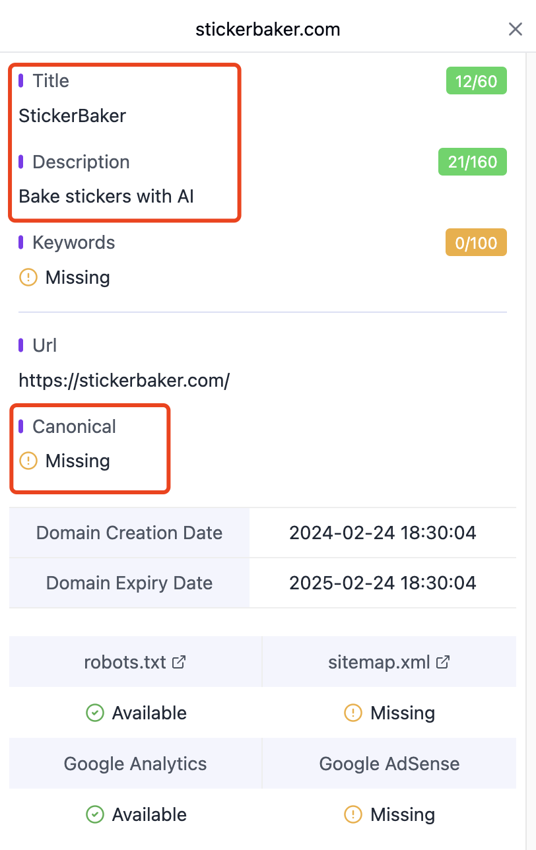
Task: Open robots.txt external link icon
Action: point(178,662)
